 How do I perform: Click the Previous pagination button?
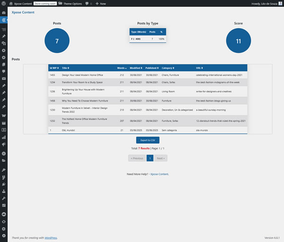[137, 158]
